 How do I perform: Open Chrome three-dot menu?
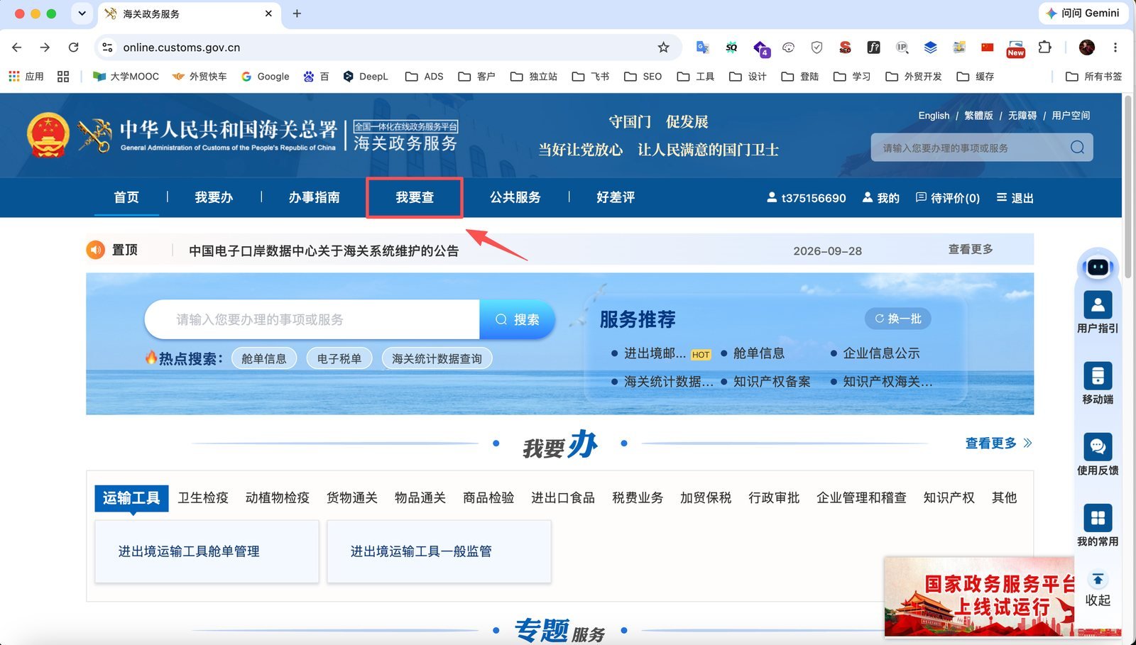click(1115, 48)
